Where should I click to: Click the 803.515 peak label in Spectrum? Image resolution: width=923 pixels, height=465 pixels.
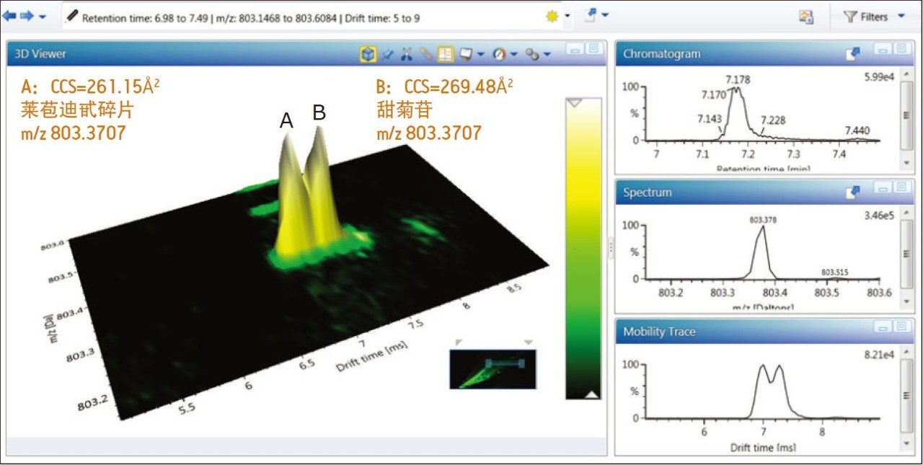click(x=835, y=273)
